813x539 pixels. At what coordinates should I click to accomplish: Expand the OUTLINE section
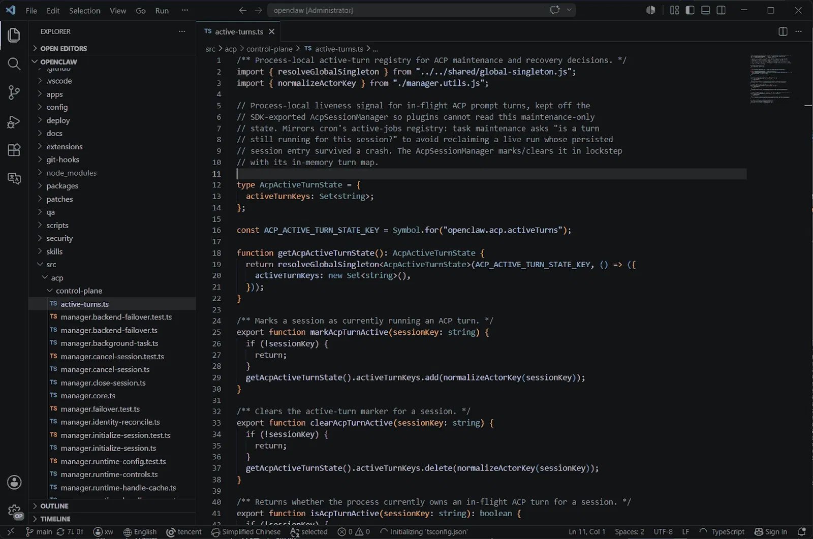pyautogui.click(x=112, y=506)
